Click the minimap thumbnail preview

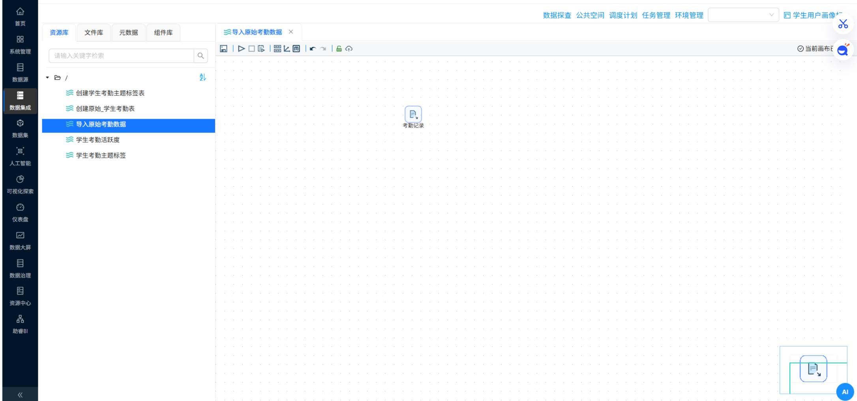point(813,369)
